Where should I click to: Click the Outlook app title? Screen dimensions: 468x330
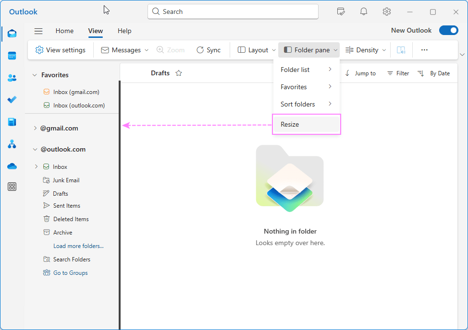[x=23, y=12]
